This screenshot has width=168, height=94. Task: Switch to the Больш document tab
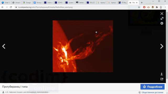click(x=38, y=3)
